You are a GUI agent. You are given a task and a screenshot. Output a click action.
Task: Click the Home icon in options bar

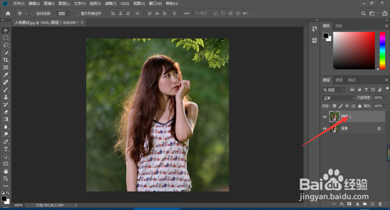click(8, 13)
